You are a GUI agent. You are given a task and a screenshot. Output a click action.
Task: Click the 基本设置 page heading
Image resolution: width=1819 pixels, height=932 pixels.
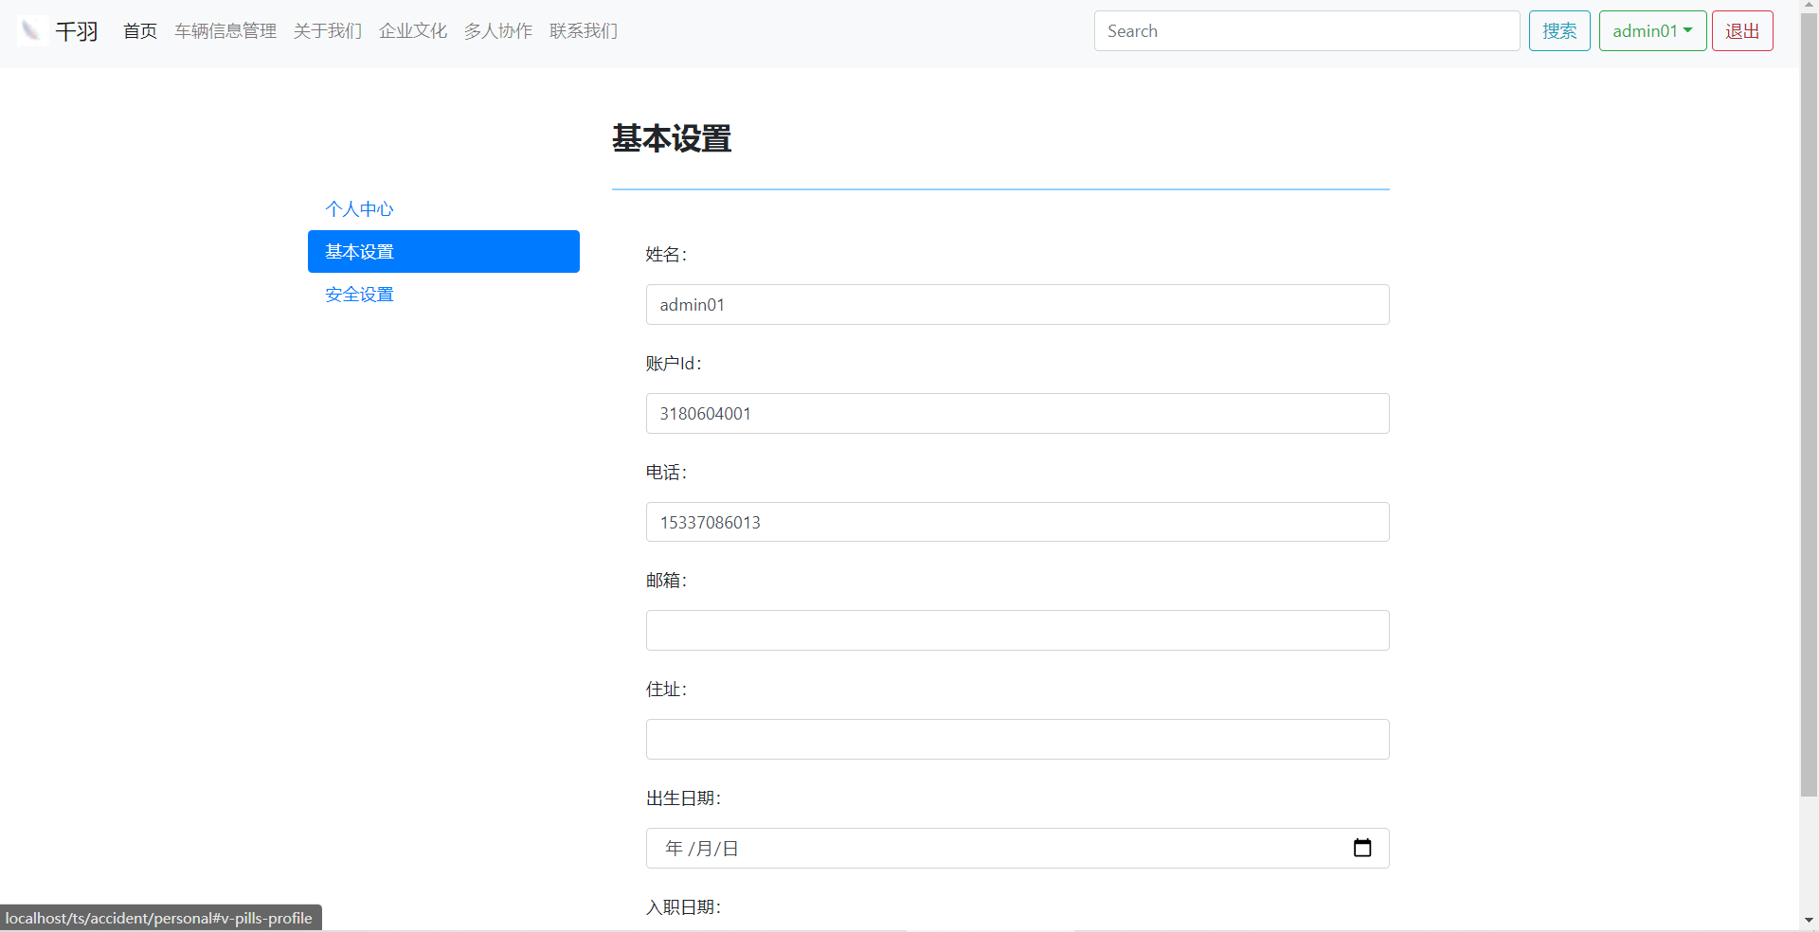pos(672,138)
